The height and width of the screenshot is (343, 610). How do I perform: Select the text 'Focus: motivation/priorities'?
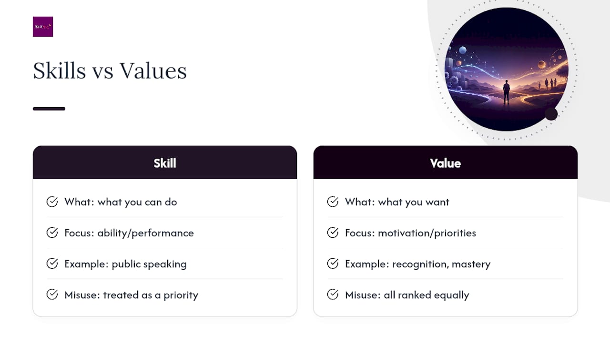point(410,233)
